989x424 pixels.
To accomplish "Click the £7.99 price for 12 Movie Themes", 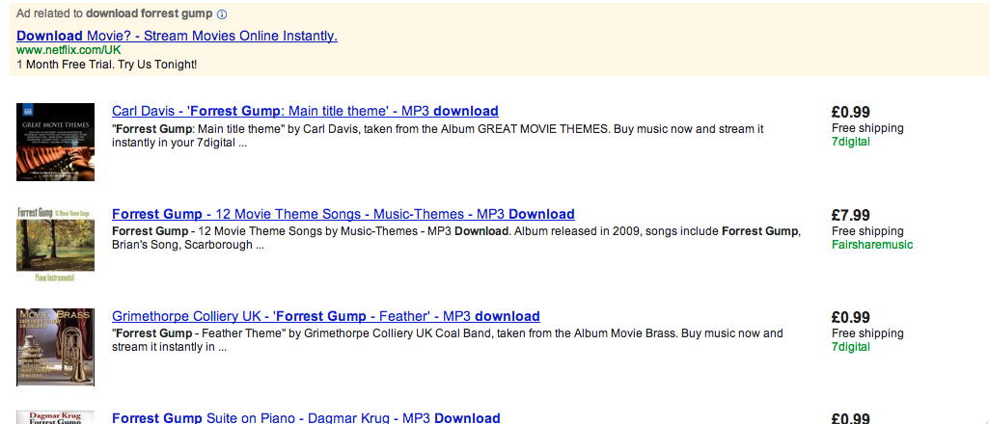I will 850,215.
